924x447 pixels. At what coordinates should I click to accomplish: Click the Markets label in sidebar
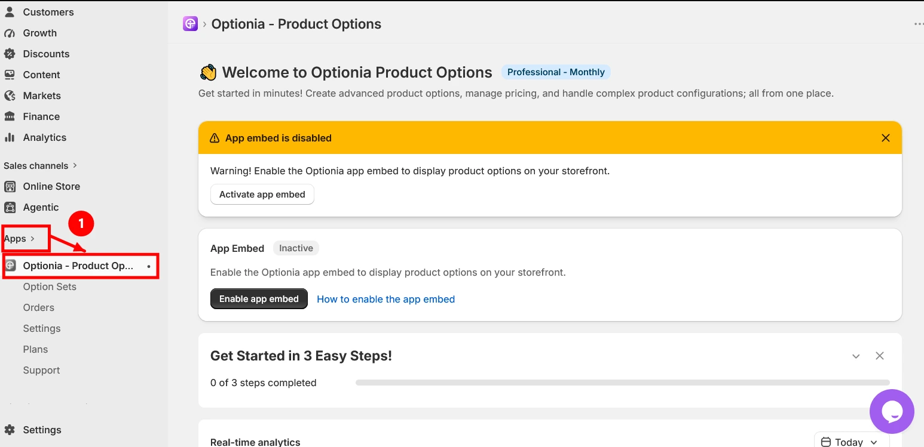click(42, 95)
